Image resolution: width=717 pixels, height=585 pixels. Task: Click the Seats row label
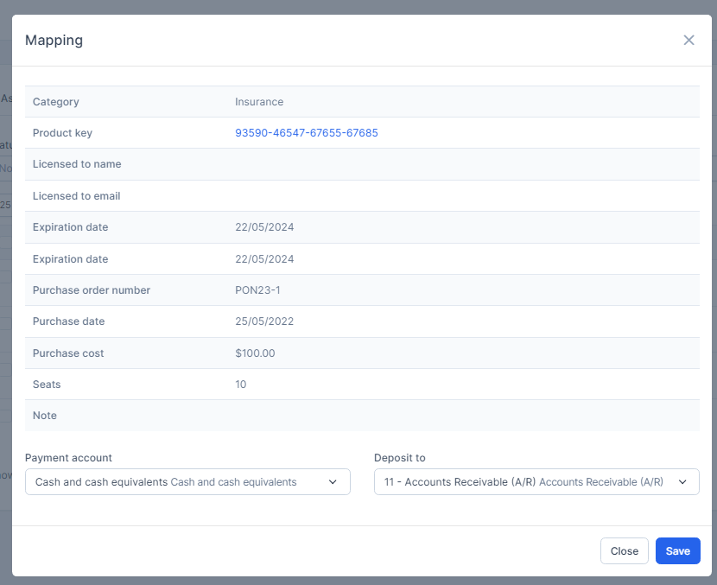pyautogui.click(x=47, y=385)
